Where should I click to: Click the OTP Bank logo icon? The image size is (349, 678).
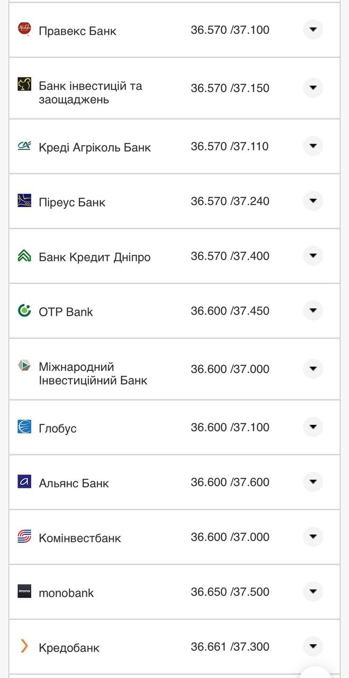tap(24, 310)
